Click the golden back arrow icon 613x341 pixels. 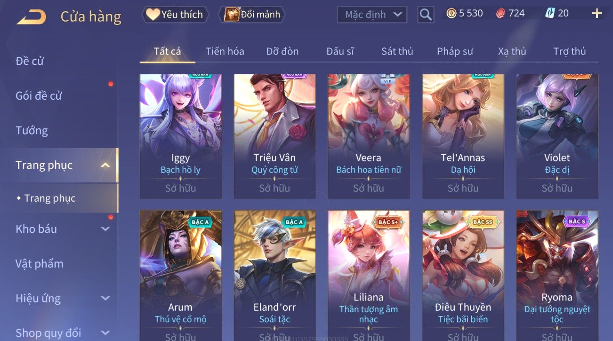(x=31, y=17)
